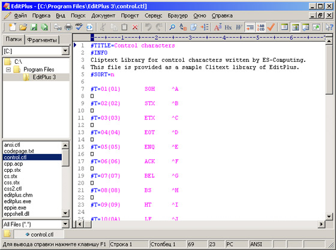
Task: Select editplus.chm in the file list
Action: pyautogui.click(x=18, y=195)
